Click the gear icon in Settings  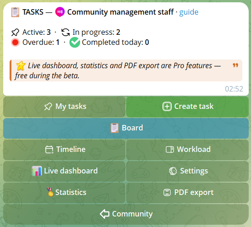point(173,171)
